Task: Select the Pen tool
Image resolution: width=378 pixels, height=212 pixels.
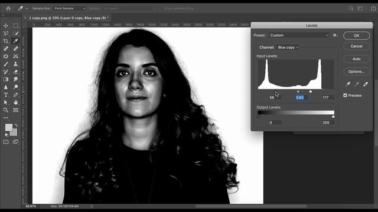Action: [x=16, y=95]
